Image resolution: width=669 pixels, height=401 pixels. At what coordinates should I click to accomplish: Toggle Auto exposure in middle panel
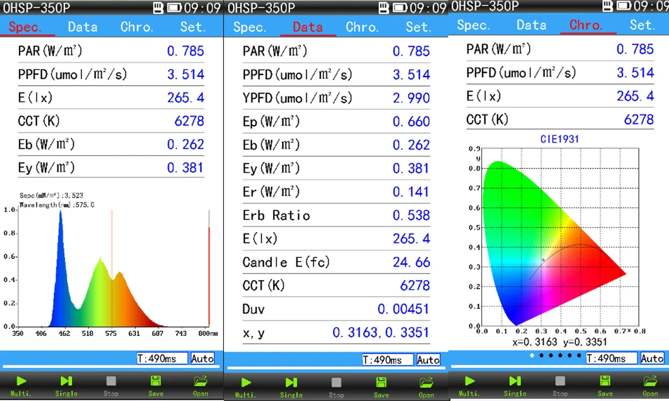click(x=428, y=360)
